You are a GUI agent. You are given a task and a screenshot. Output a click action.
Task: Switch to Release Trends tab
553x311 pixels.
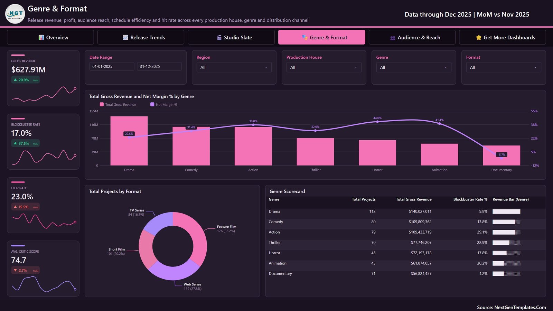[x=141, y=37]
